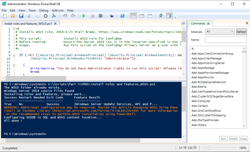Open the Modules dropdown set to All
The height and width of the screenshot is (152, 250).
click(x=220, y=32)
